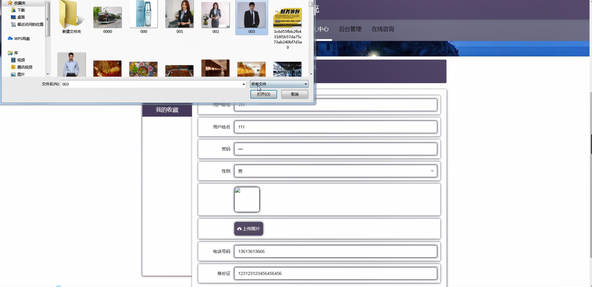Open 我的收藏 in the side menu
The height and width of the screenshot is (287, 592).
(167, 110)
